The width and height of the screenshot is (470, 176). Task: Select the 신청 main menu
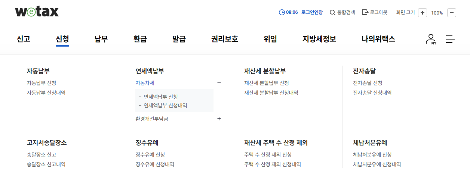coord(62,39)
